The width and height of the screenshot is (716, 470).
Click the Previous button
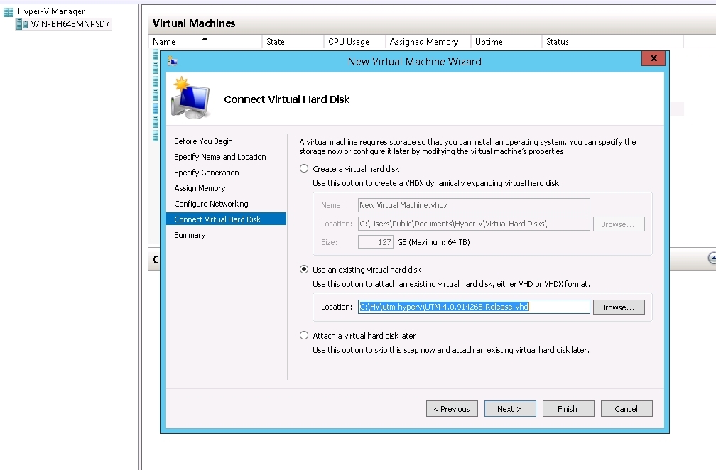(x=452, y=409)
